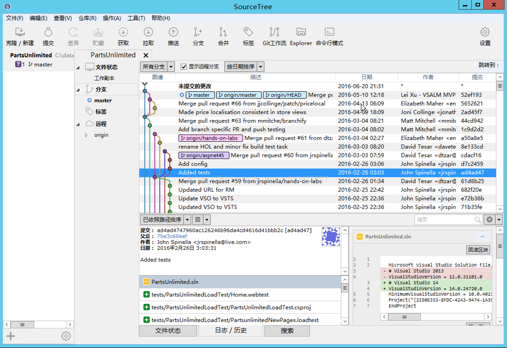Open parent commit link 7be3c68eeef
The width and height of the screenshot is (507, 348).
(172, 236)
